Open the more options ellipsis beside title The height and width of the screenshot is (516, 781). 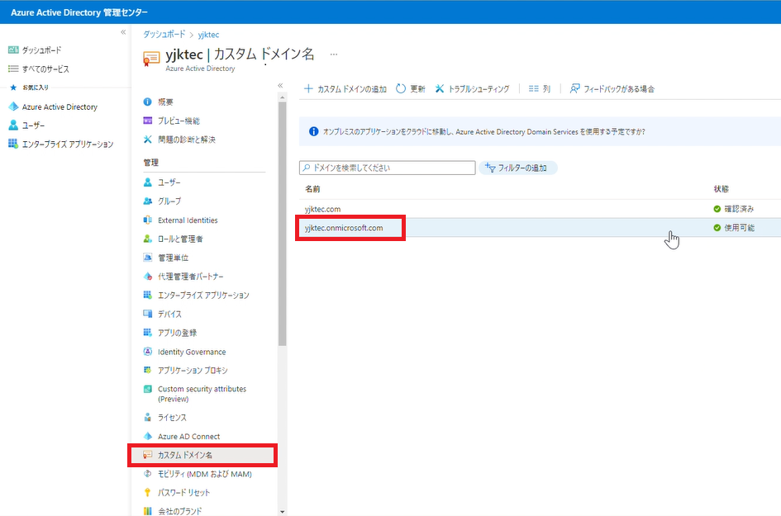[334, 54]
